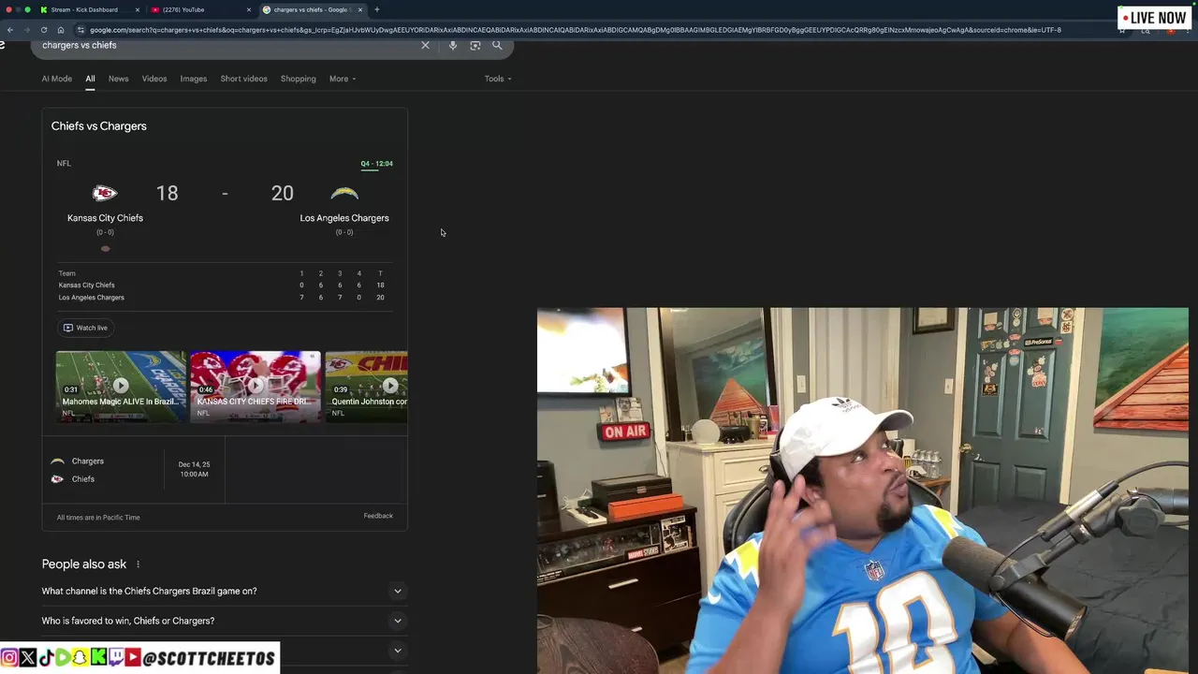Submit search with magnifier icon

click(497, 45)
